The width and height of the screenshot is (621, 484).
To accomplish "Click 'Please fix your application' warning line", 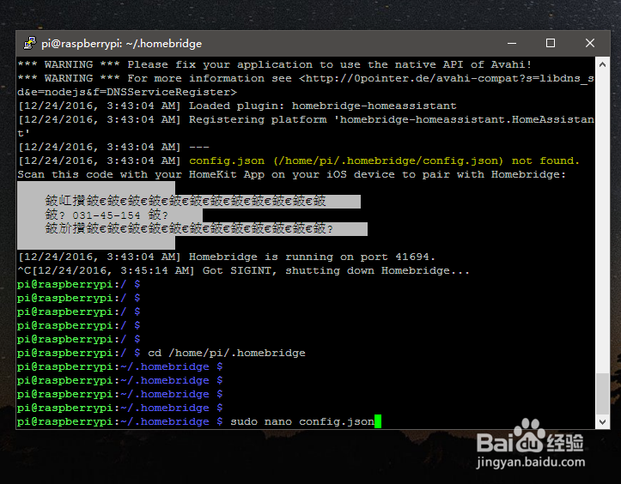I will 275,64.
